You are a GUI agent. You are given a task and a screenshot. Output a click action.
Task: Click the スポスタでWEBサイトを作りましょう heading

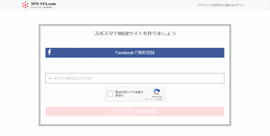(135, 33)
